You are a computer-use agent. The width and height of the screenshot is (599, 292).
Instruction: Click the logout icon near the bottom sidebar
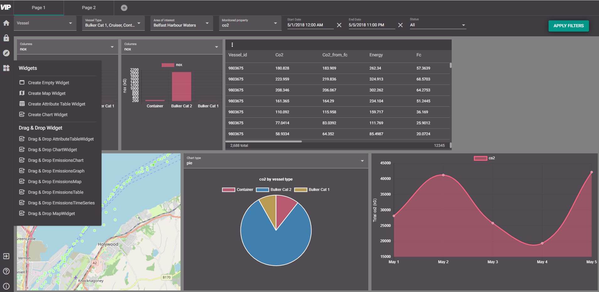[6, 256]
